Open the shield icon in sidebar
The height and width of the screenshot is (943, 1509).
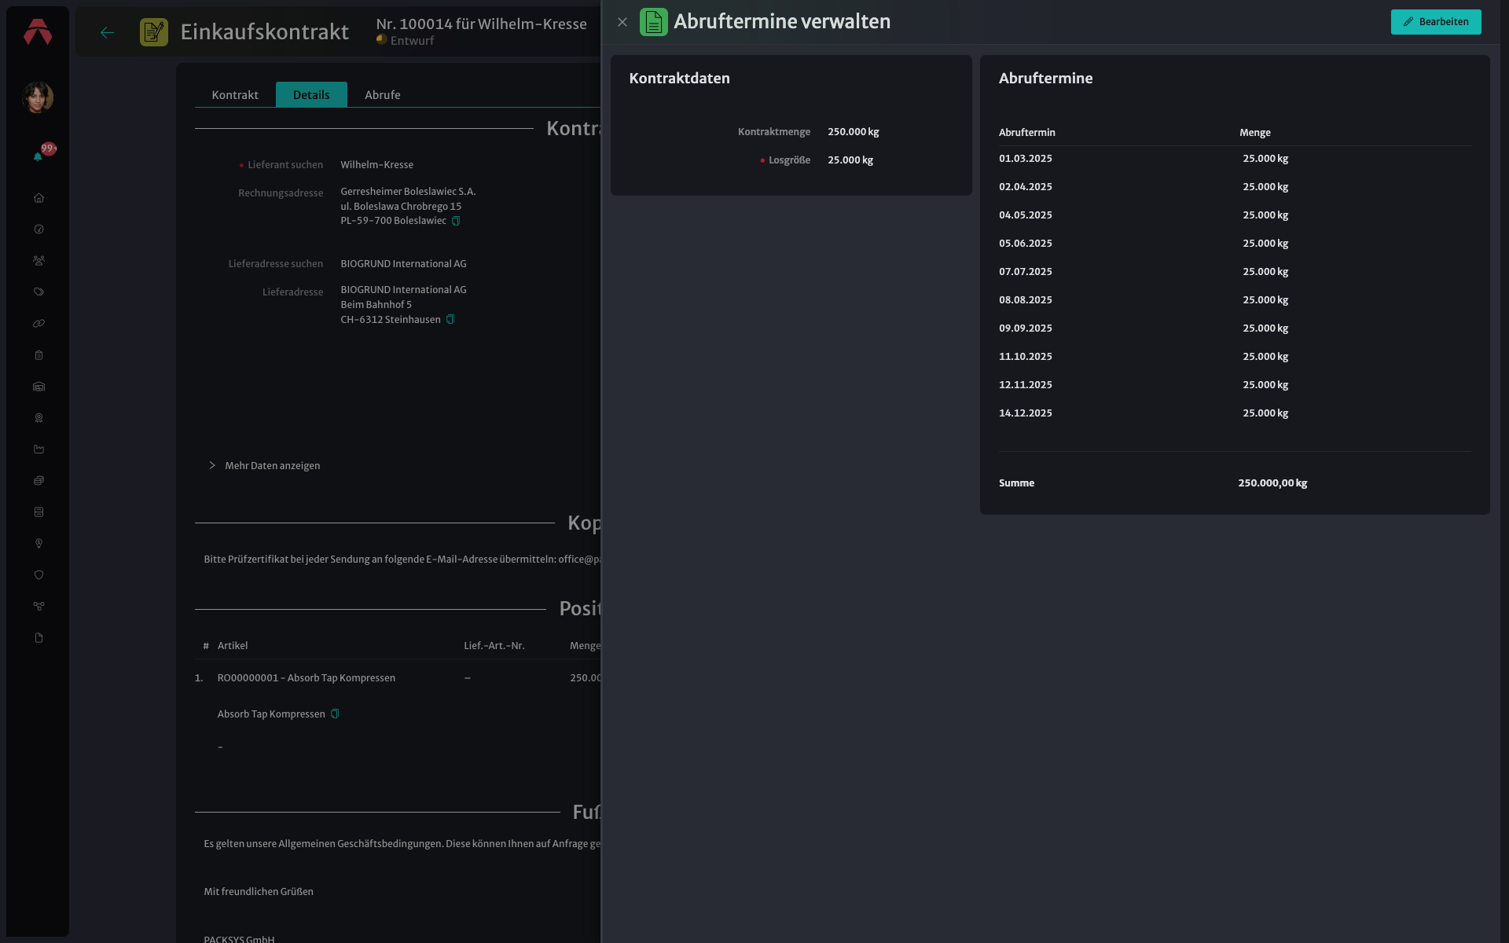pos(39,575)
